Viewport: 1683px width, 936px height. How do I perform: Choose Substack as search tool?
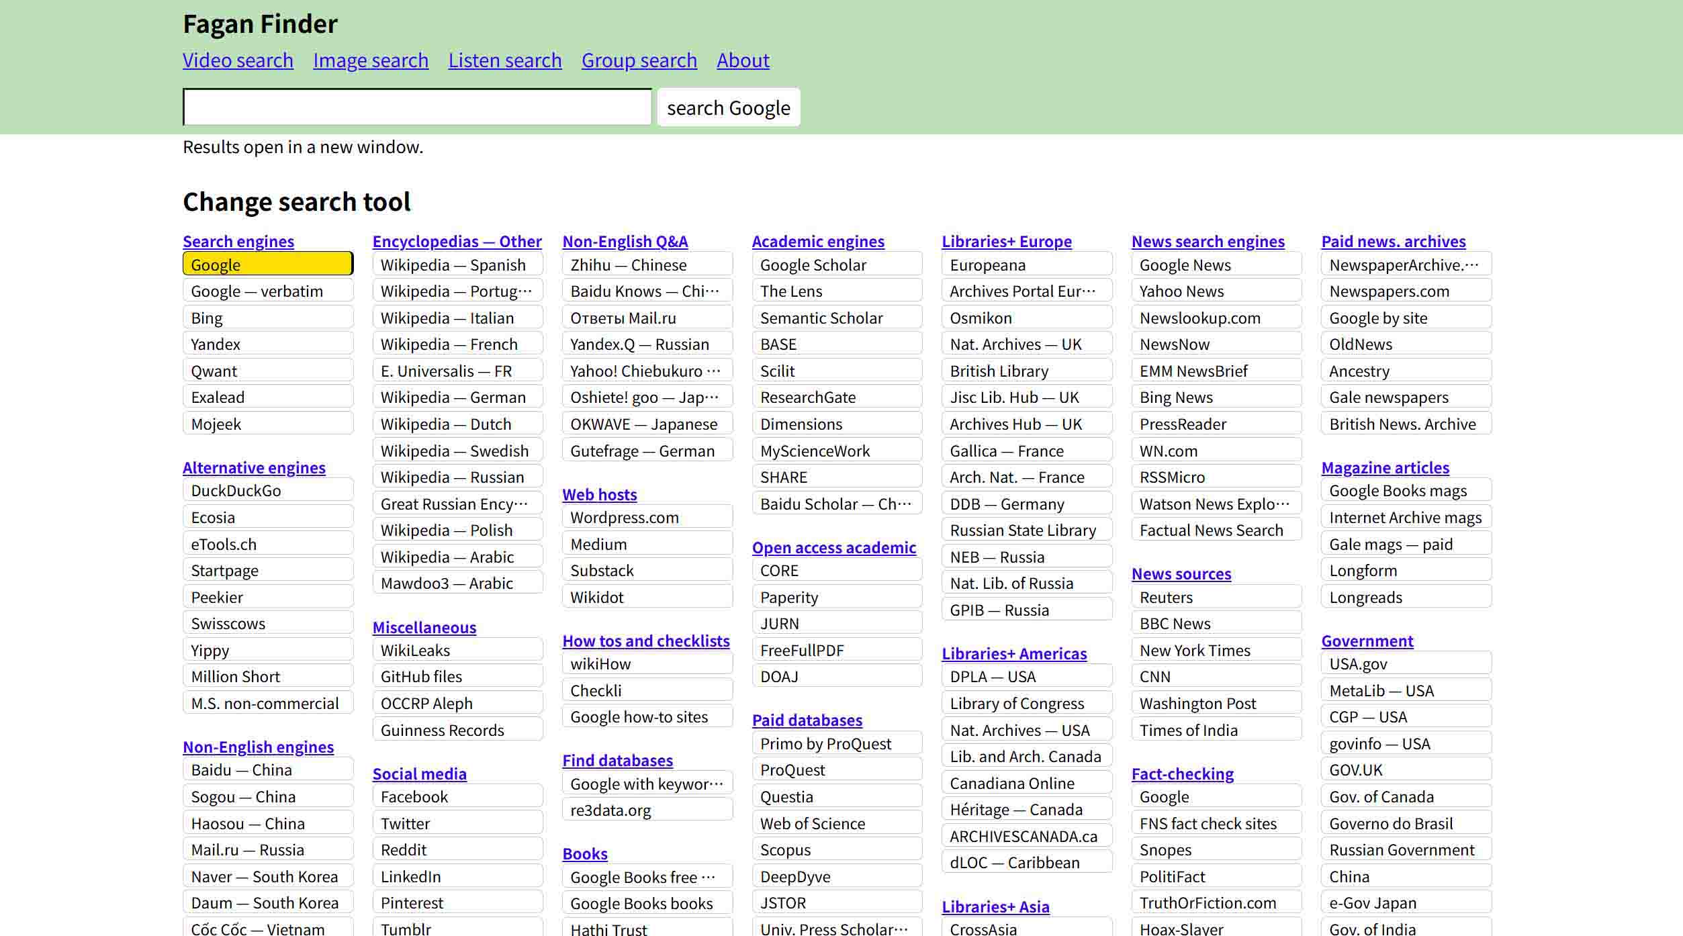[x=647, y=570]
